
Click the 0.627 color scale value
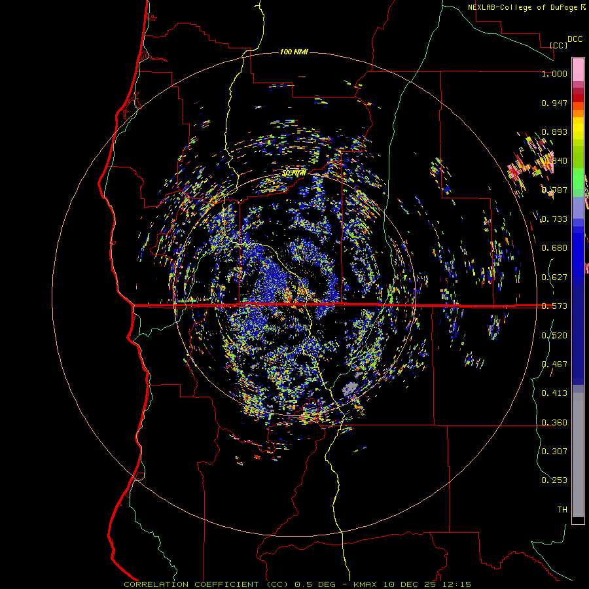point(554,277)
